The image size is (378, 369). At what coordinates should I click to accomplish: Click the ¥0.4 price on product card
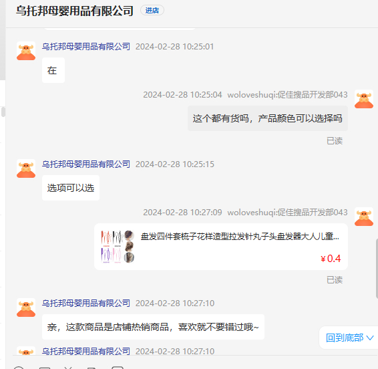(331, 259)
